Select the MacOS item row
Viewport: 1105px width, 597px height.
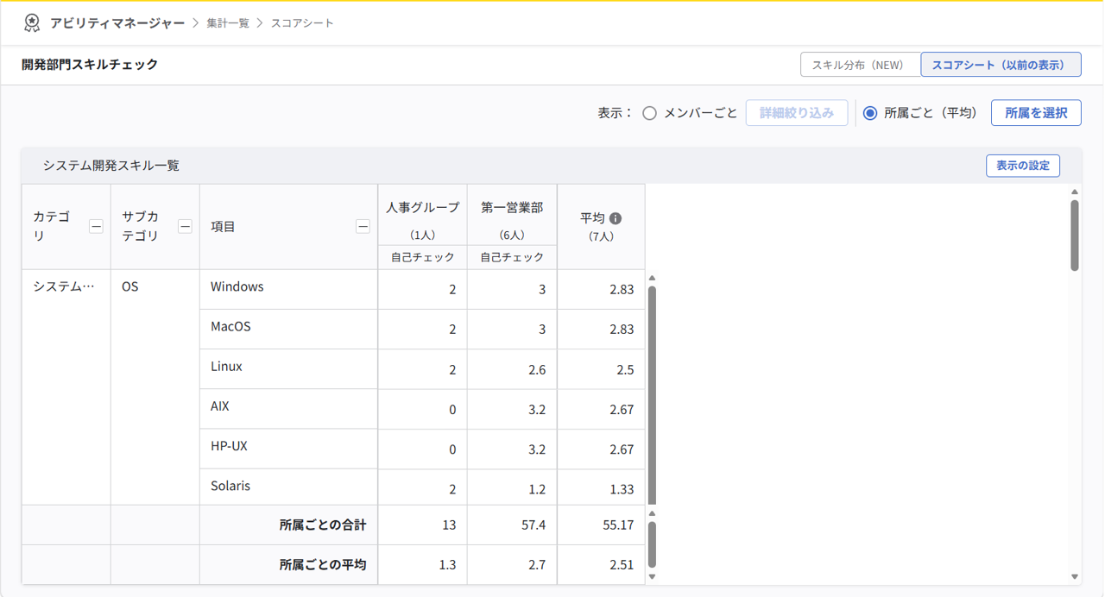point(288,329)
